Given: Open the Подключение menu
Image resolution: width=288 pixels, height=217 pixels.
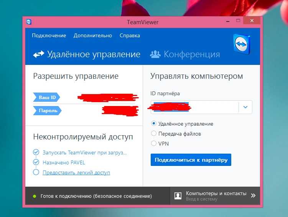Looking at the screenshot, I should 49,35.
